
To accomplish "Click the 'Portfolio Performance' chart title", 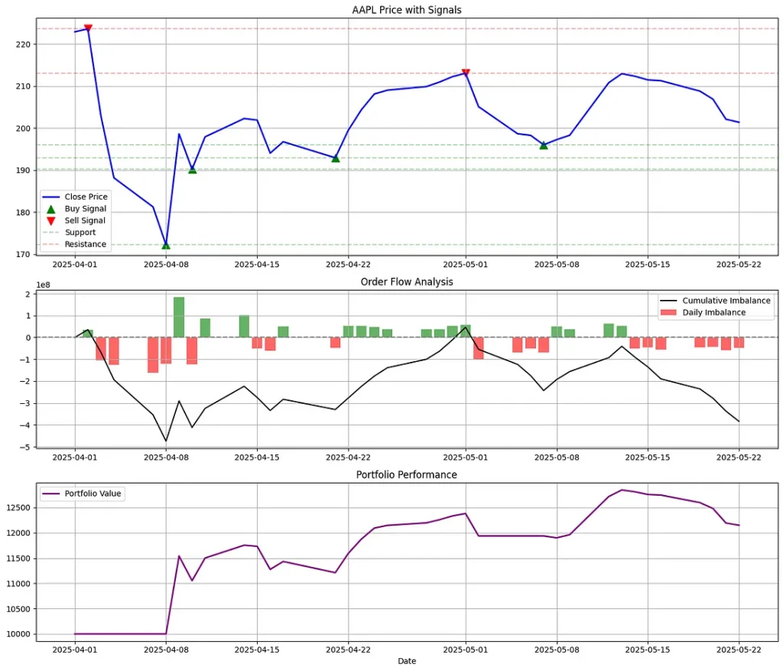I will (x=407, y=474).
